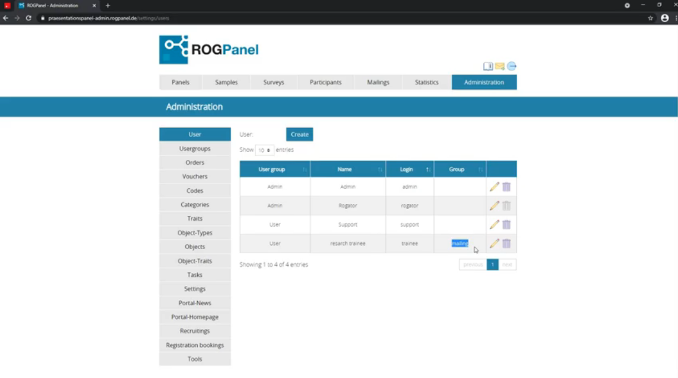Sort table by Name column
The width and height of the screenshot is (678, 378).
coord(348,169)
